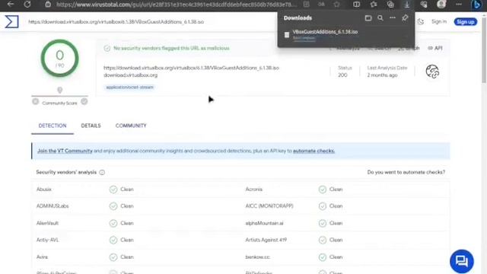Vote up with right Community Score icon
Viewport: 487px width, 274px height.
(84, 101)
